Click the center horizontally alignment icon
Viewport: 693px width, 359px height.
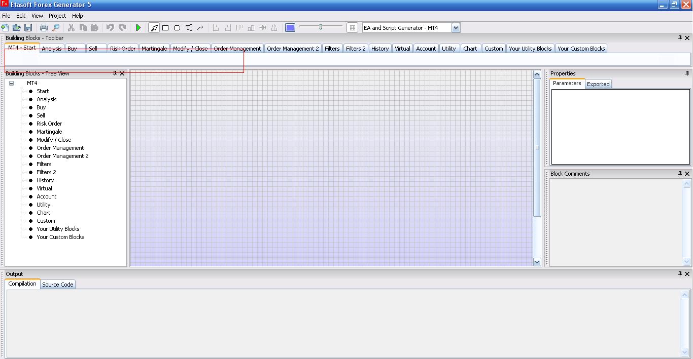tap(263, 28)
